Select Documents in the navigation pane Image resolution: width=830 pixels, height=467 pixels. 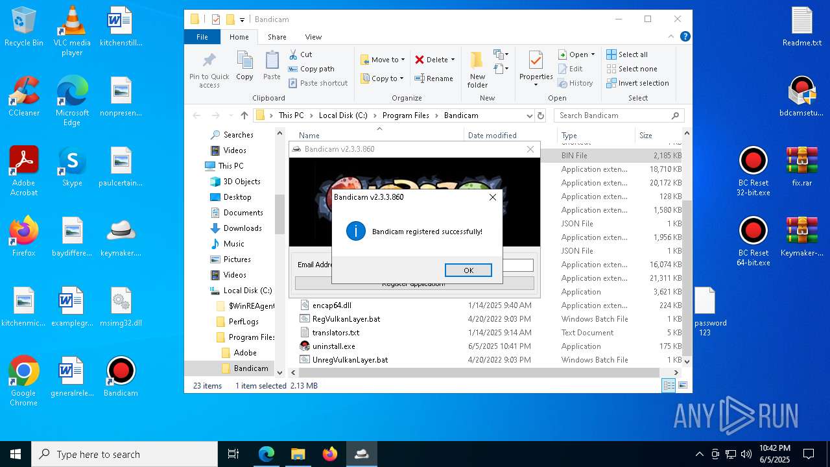tap(243, 213)
